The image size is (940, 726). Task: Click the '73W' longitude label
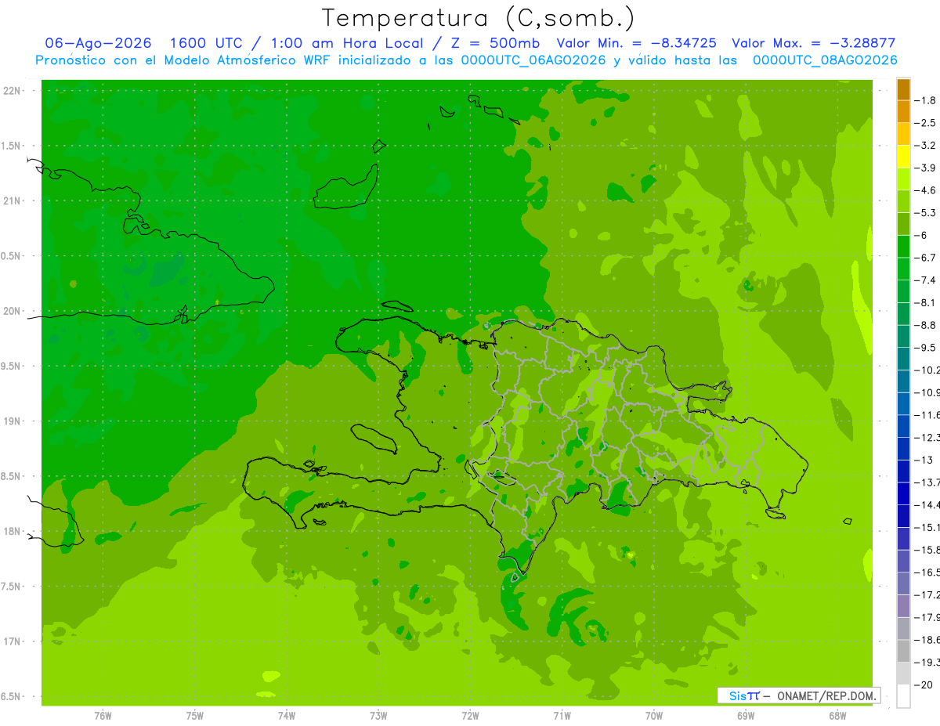[x=378, y=716]
